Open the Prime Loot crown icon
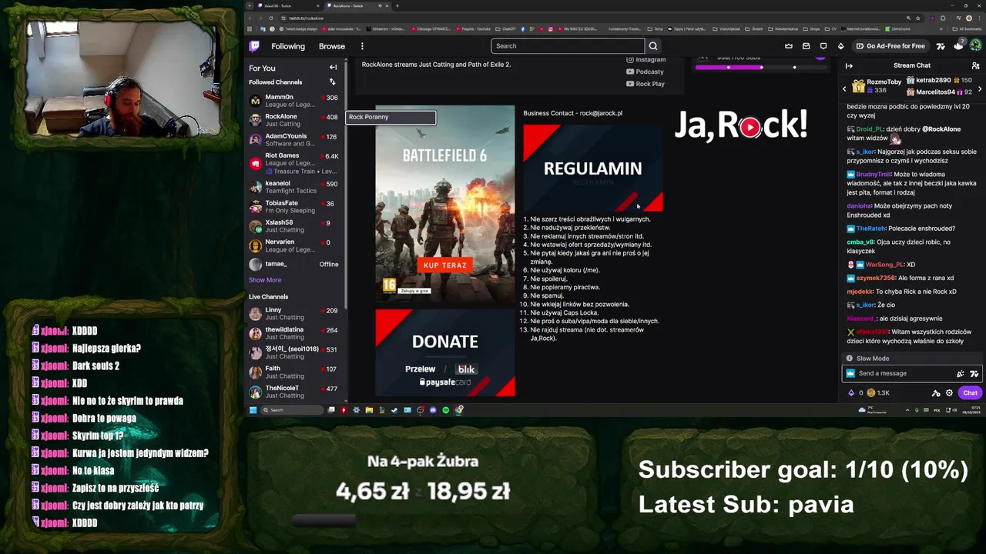This screenshot has width=986, height=554. coord(789,46)
